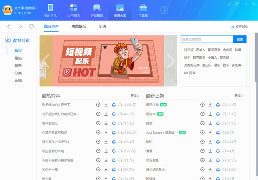Click the blue 搜索 button
Viewport: 258px width, 180px height.
tap(240, 39)
